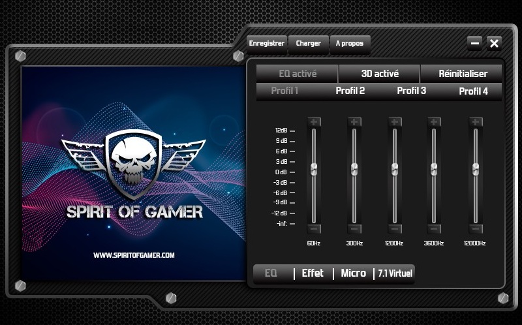Open the 7.1 Virtuel tab
The width and height of the screenshot is (522, 325).
[x=395, y=273]
